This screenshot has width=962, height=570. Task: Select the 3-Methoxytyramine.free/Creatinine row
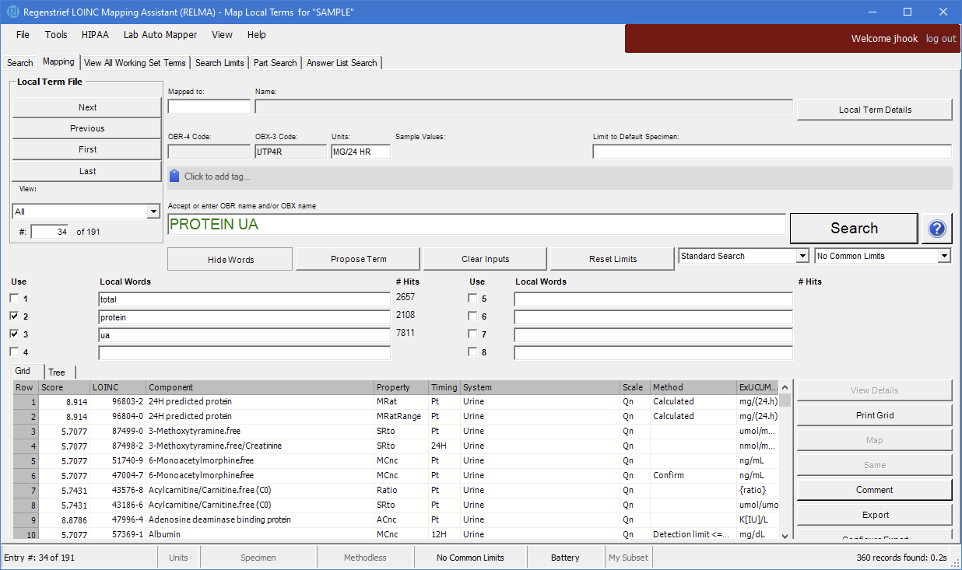tap(395, 446)
